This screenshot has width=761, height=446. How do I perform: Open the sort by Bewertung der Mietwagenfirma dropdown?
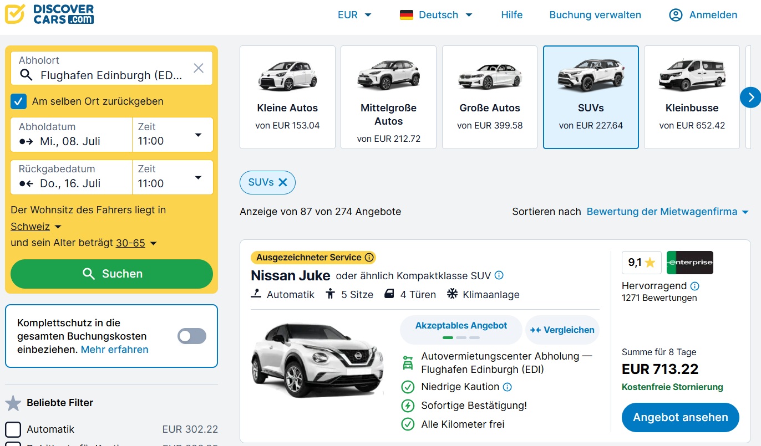click(668, 212)
